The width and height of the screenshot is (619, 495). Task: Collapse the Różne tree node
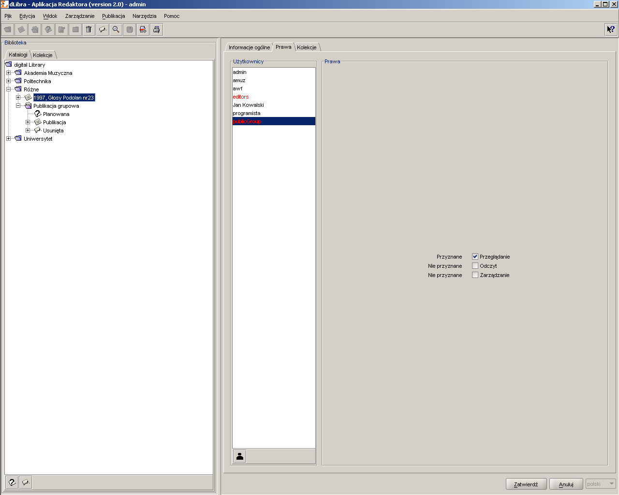pyautogui.click(x=8, y=89)
